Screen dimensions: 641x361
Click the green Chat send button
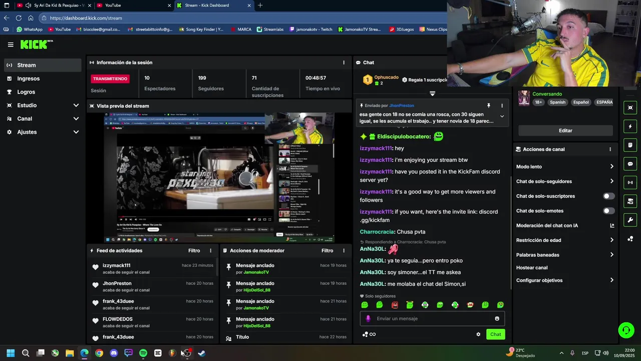pyautogui.click(x=495, y=334)
